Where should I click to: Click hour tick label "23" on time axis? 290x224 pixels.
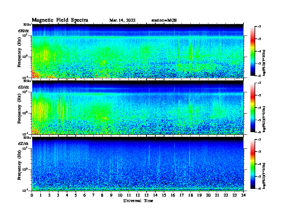pos(234,195)
